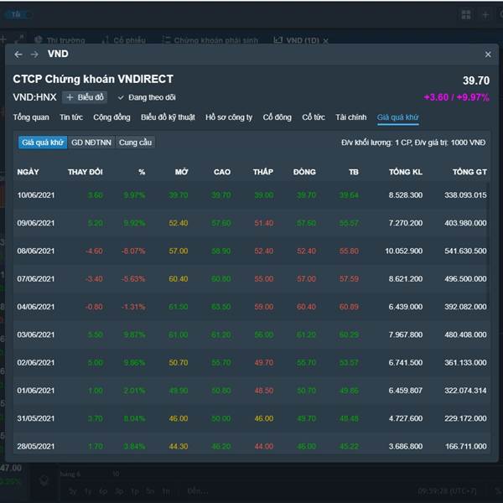Screen dimensions: 503x503
Task: Open the Tin tức tab
Action: pyautogui.click(x=71, y=117)
